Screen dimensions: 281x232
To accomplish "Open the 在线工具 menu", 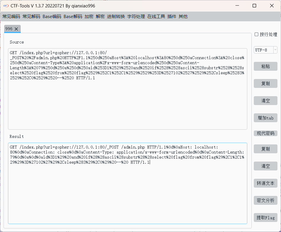I will coord(156,17).
